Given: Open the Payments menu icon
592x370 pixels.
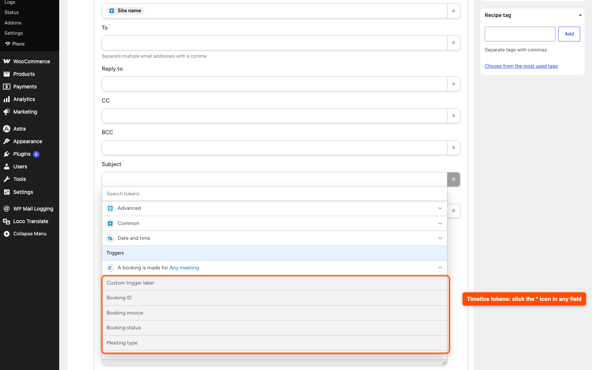Looking at the screenshot, I should pyautogui.click(x=7, y=87).
